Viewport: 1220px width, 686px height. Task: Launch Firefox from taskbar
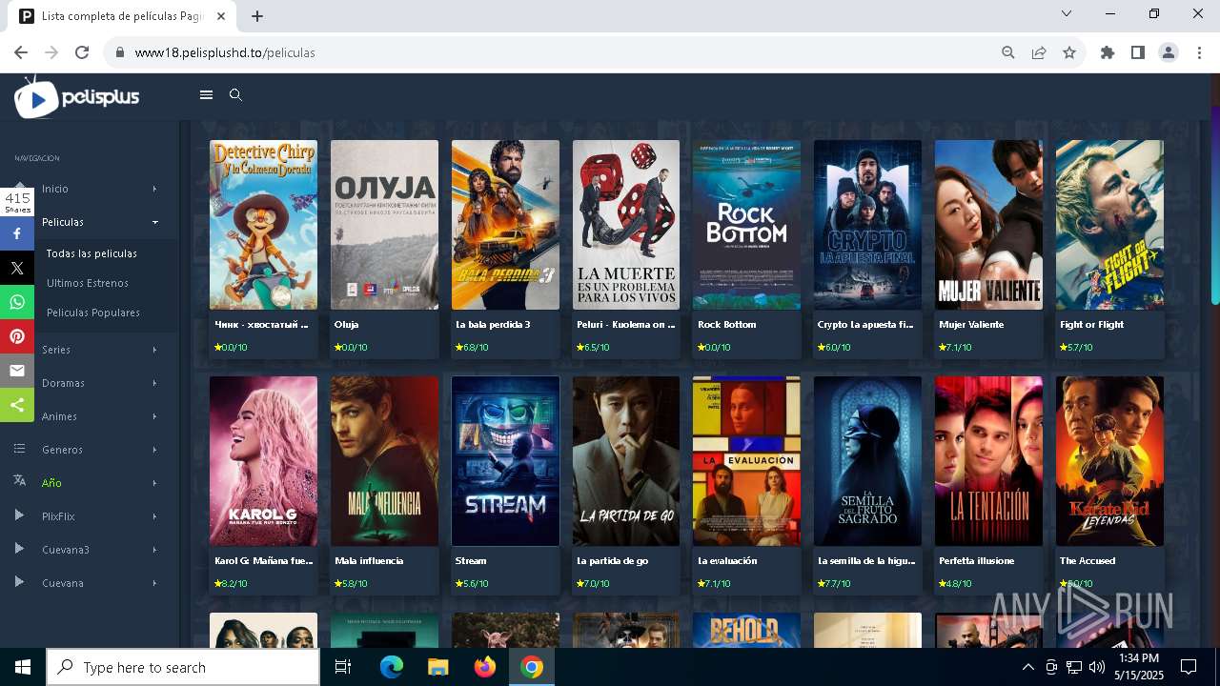pos(485,667)
